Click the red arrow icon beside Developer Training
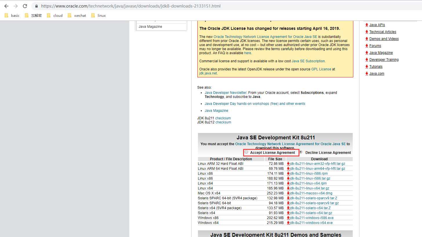This screenshot has width=422, height=237. (367, 60)
